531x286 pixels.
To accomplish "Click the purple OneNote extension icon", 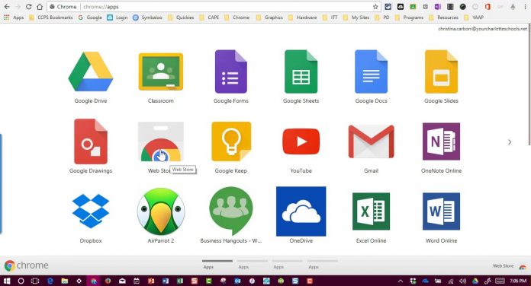I will pos(437,7).
